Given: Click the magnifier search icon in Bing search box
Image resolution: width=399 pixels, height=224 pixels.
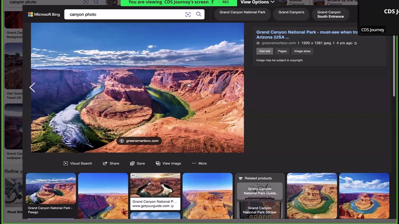Looking at the screenshot, I should click(199, 14).
